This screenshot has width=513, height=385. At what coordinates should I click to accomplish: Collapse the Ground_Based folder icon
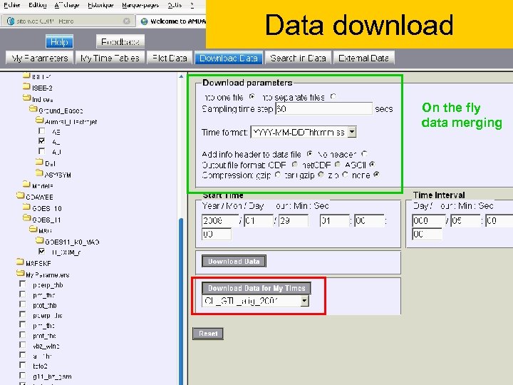(33, 109)
